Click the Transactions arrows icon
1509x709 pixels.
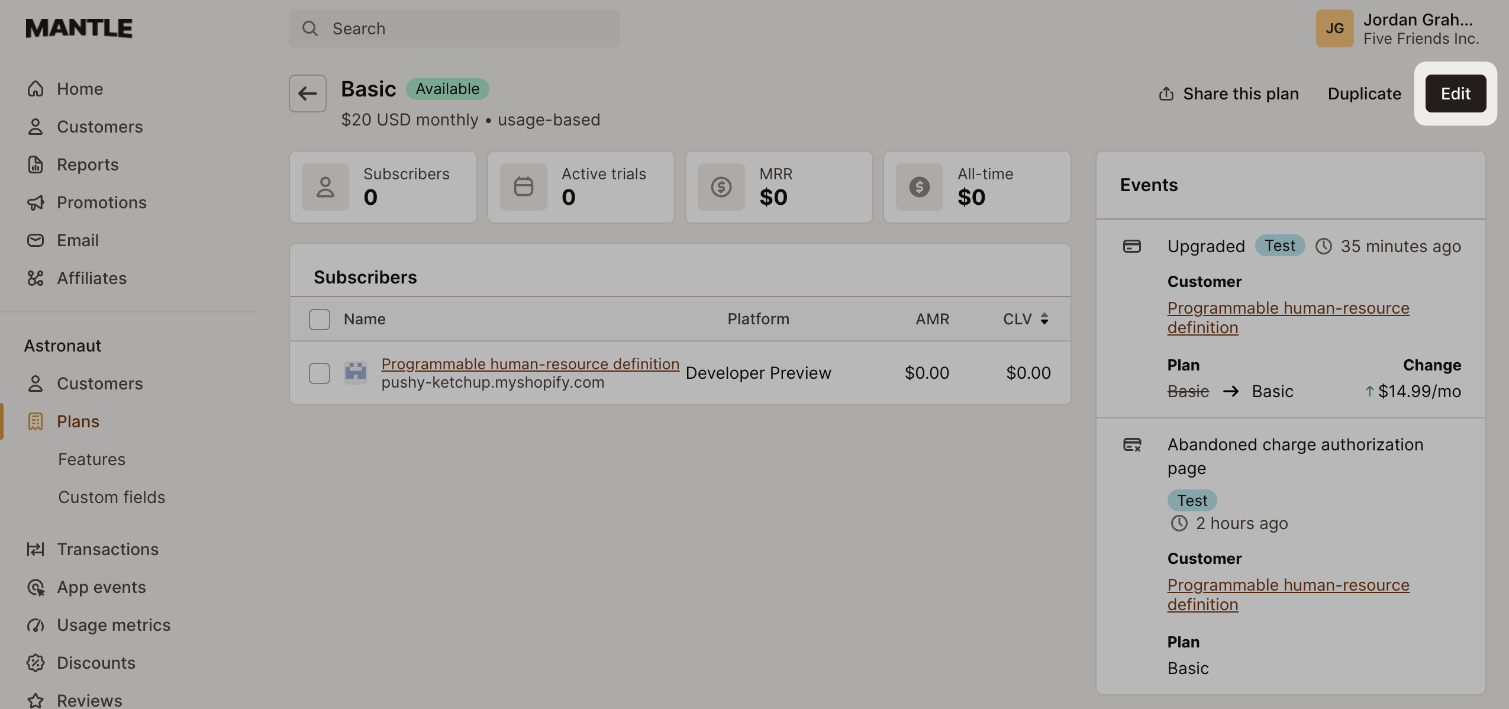[36, 549]
